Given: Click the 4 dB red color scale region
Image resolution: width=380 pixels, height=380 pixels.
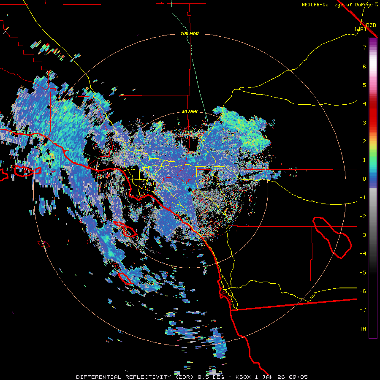Looking at the screenshot, I should point(373,103).
